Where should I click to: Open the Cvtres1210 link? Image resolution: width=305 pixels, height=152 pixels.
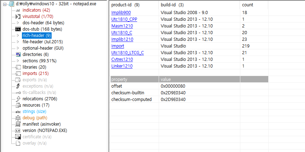(x=122, y=59)
